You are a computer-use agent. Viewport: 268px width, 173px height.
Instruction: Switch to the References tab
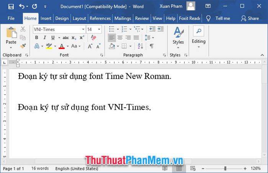point(100,18)
